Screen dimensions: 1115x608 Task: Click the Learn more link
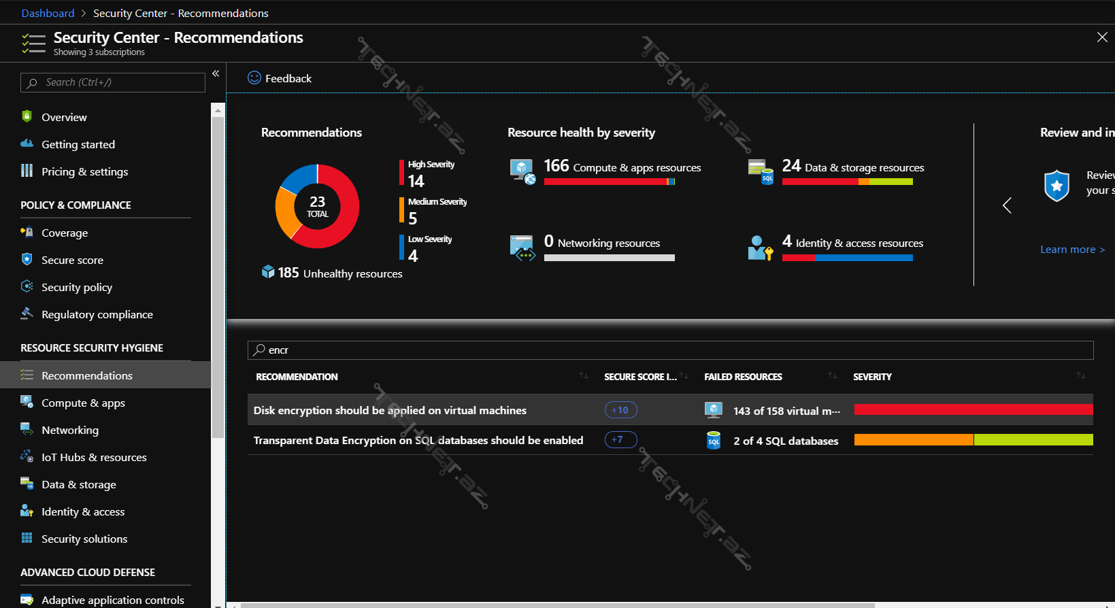pyautogui.click(x=1072, y=250)
